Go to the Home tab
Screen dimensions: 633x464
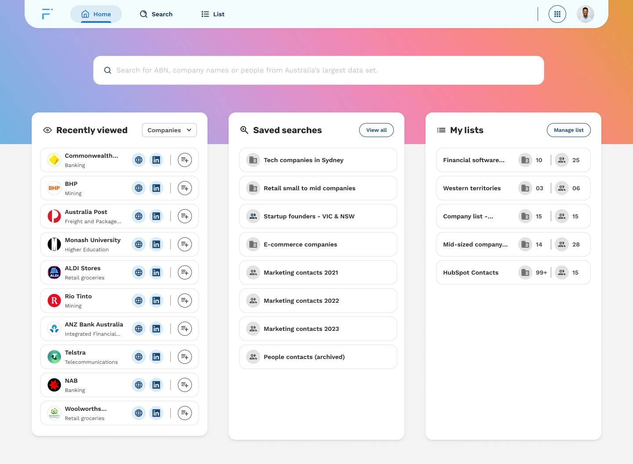coord(96,14)
